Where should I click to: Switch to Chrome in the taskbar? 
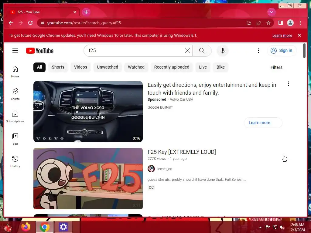(44, 227)
